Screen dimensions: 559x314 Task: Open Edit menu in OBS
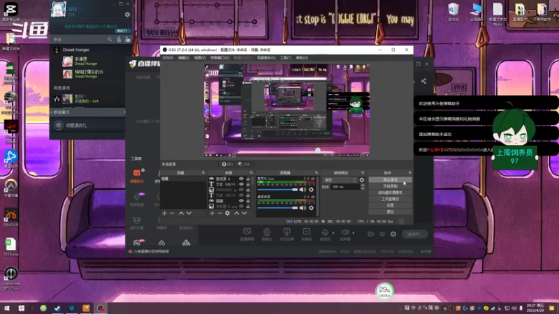[x=184, y=58]
